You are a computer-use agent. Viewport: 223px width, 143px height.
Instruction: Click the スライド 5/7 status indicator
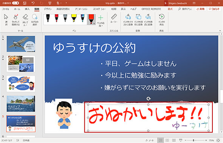coord(7,140)
